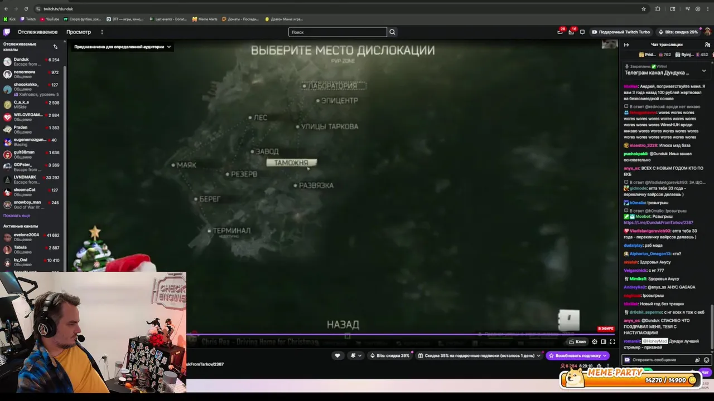This screenshot has width=714, height=401.
Task: Open by_Owl in active channels
Action: pyautogui.click(x=33, y=262)
